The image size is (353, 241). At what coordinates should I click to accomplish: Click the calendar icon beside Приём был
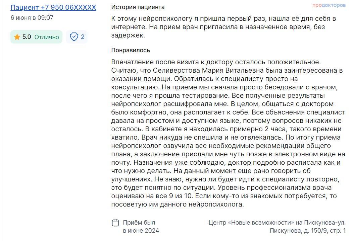click(115, 223)
